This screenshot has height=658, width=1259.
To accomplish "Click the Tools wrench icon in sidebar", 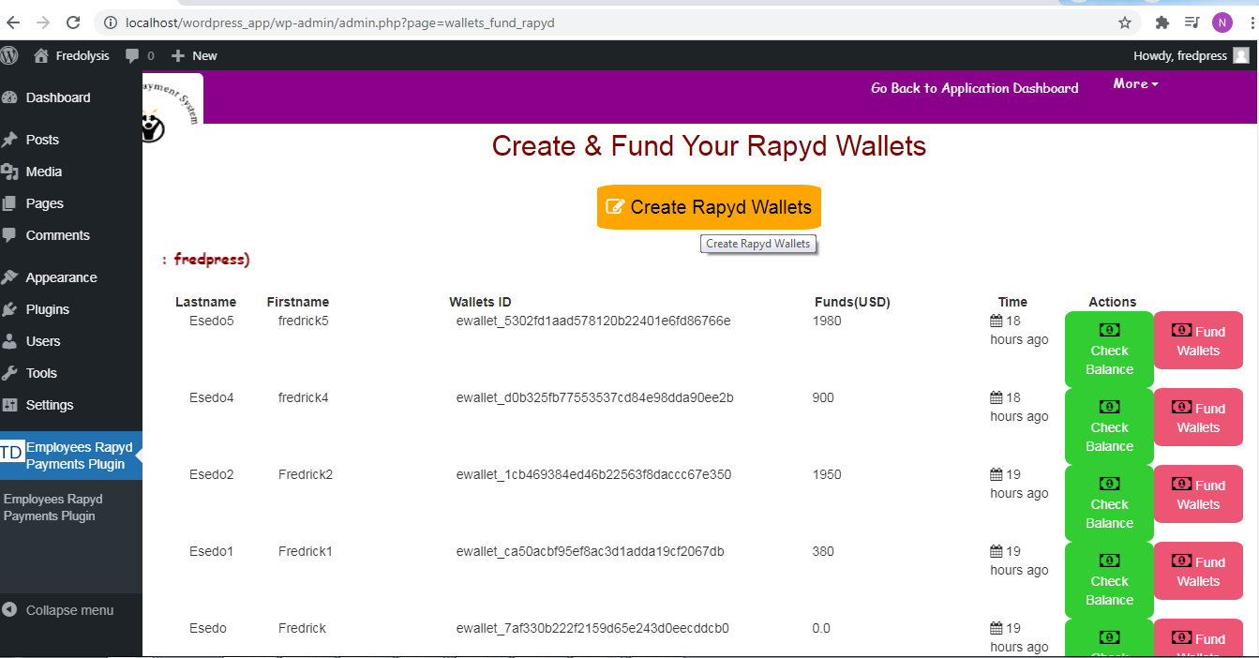I will (10, 373).
